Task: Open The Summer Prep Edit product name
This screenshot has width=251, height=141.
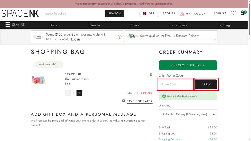Action: pos(77,81)
